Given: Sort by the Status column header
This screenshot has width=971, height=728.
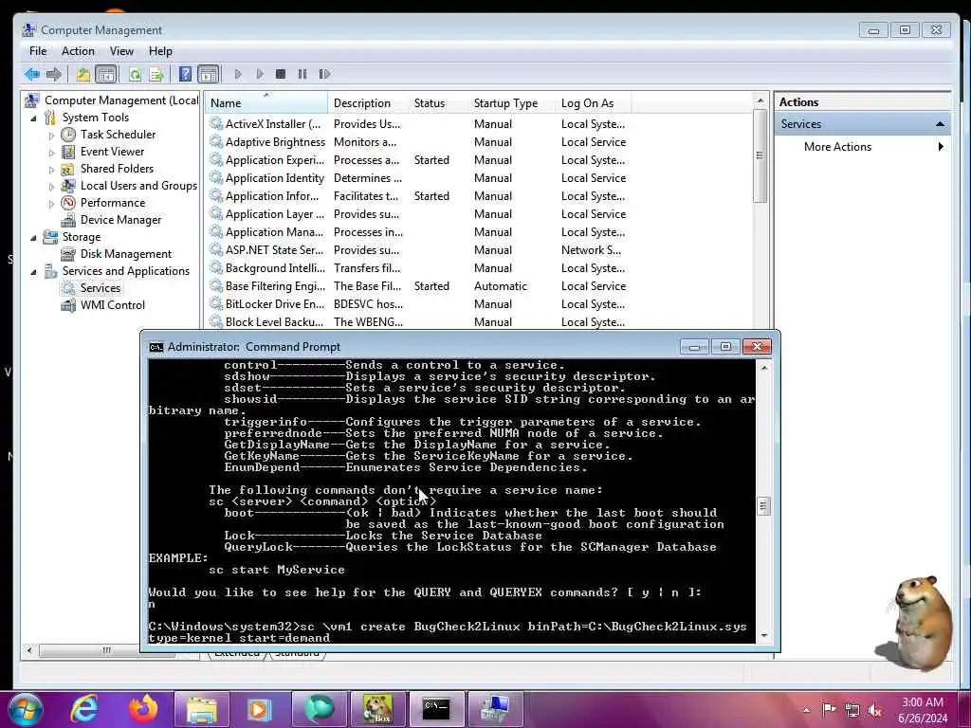Looking at the screenshot, I should pyautogui.click(x=438, y=102).
